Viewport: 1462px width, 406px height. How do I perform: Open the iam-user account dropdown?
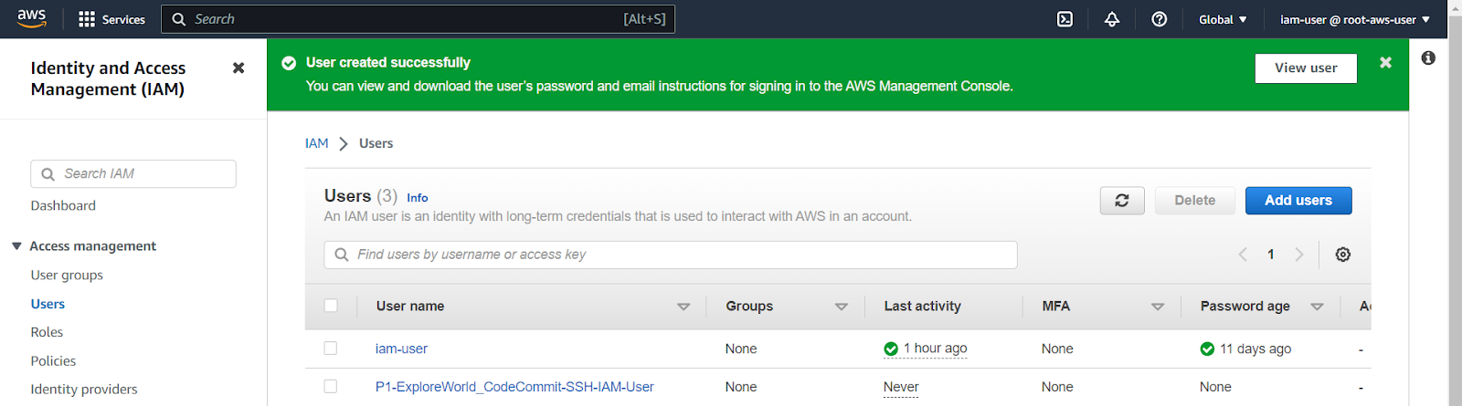(x=1355, y=19)
